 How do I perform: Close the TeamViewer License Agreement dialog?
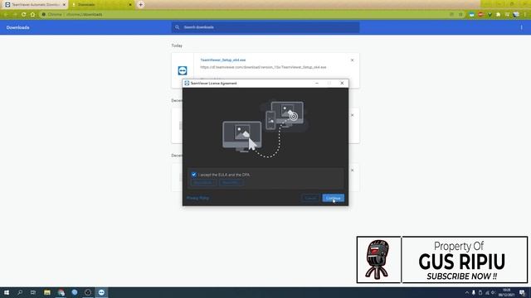(342, 83)
